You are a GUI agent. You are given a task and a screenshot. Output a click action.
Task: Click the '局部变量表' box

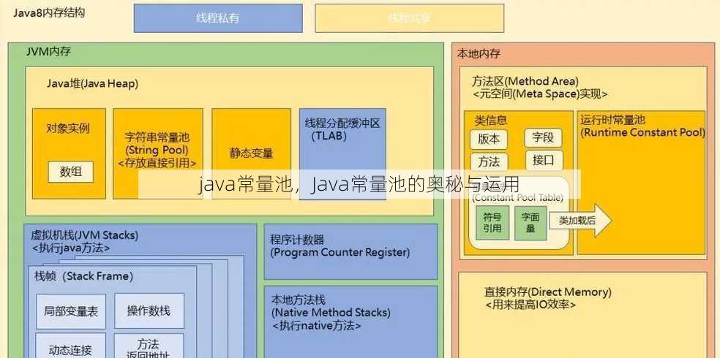tap(71, 311)
